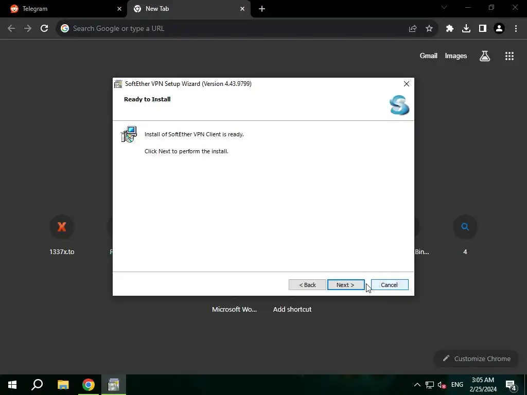
Task: Go forward in browser history
Action: tap(28, 29)
